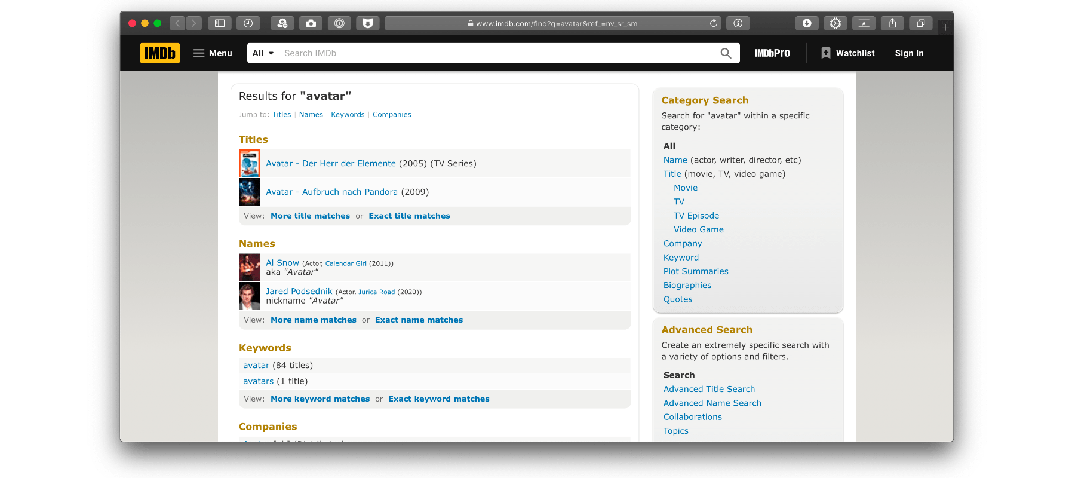Open Avatar - Der Herr der Elemente title
1075x478 pixels.
331,164
